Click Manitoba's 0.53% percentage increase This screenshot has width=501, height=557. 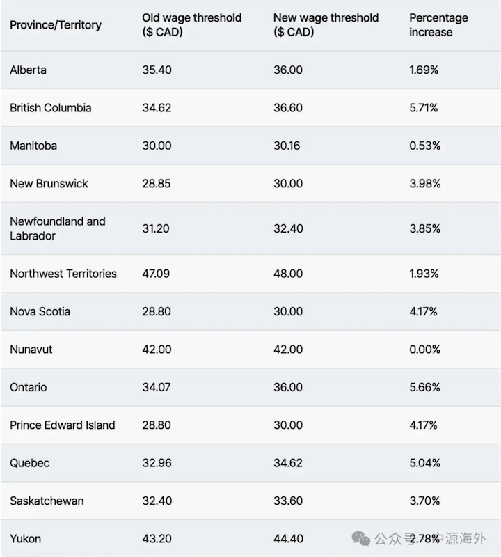(x=424, y=146)
